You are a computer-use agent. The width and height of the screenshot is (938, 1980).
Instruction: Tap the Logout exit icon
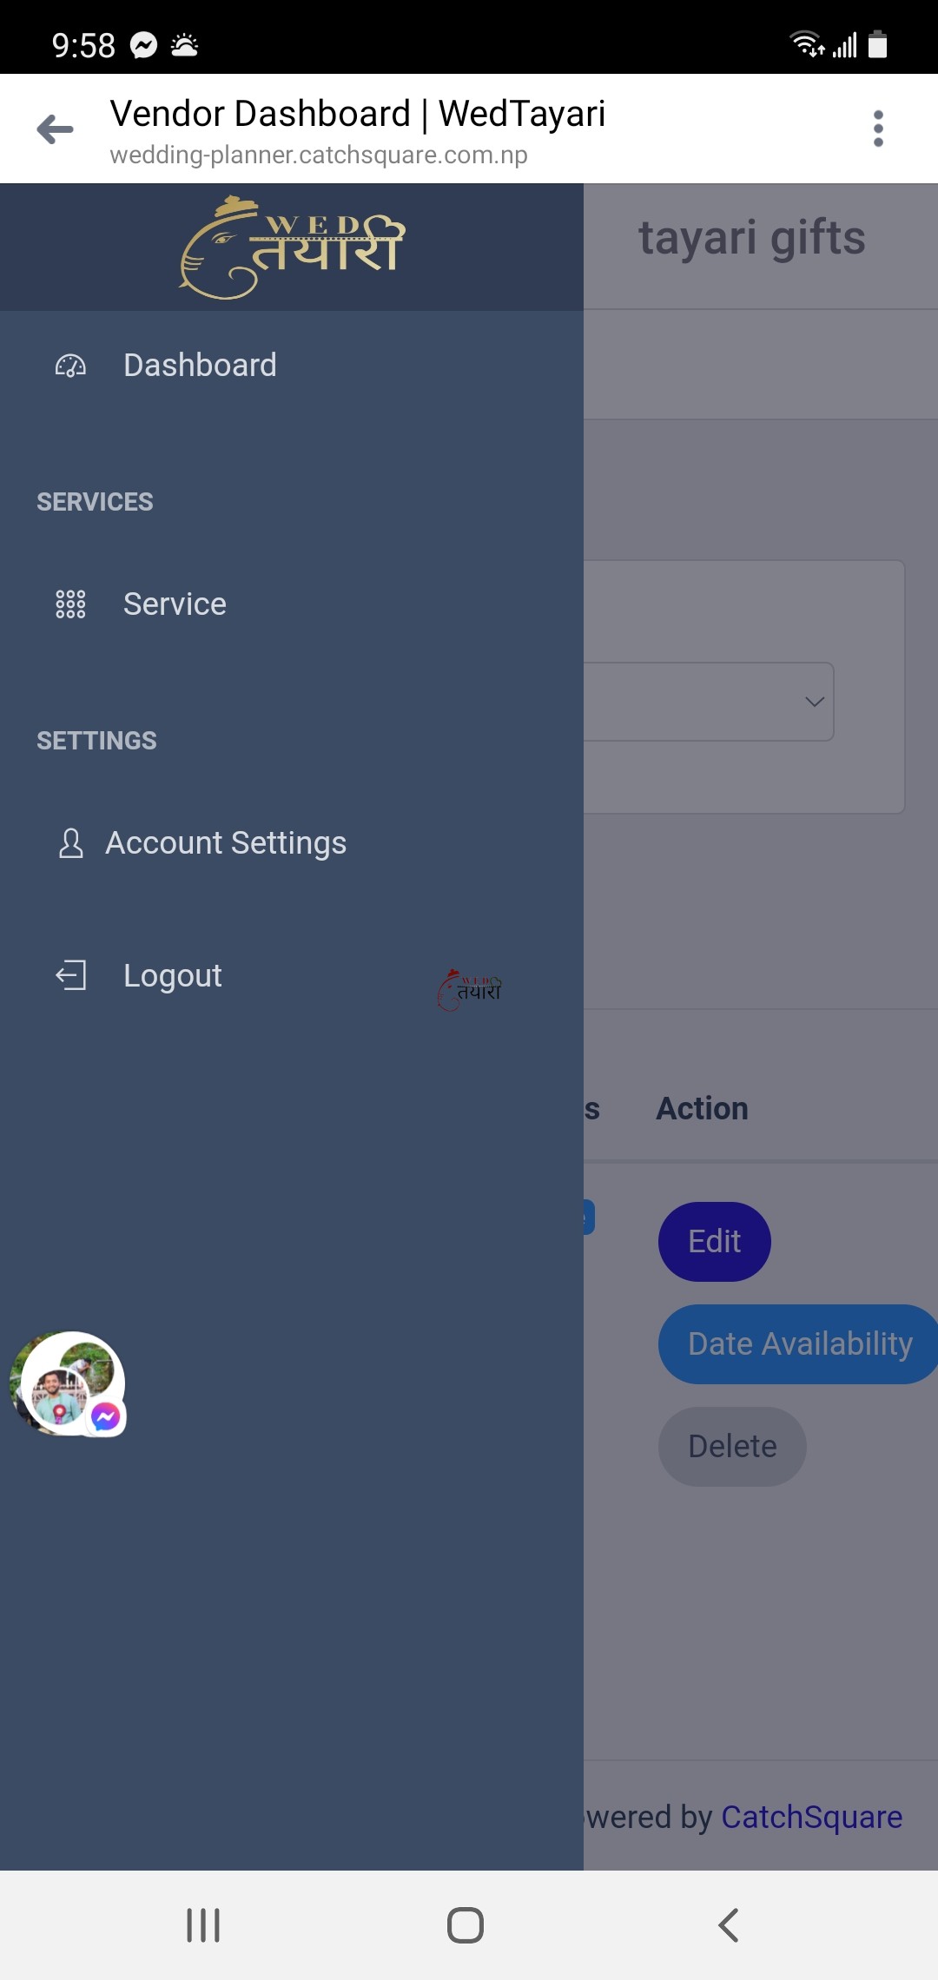click(x=70, y=975)
